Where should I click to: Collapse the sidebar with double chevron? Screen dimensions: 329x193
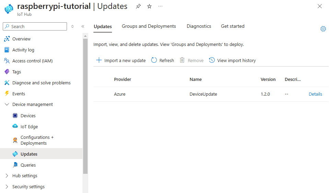83,26
